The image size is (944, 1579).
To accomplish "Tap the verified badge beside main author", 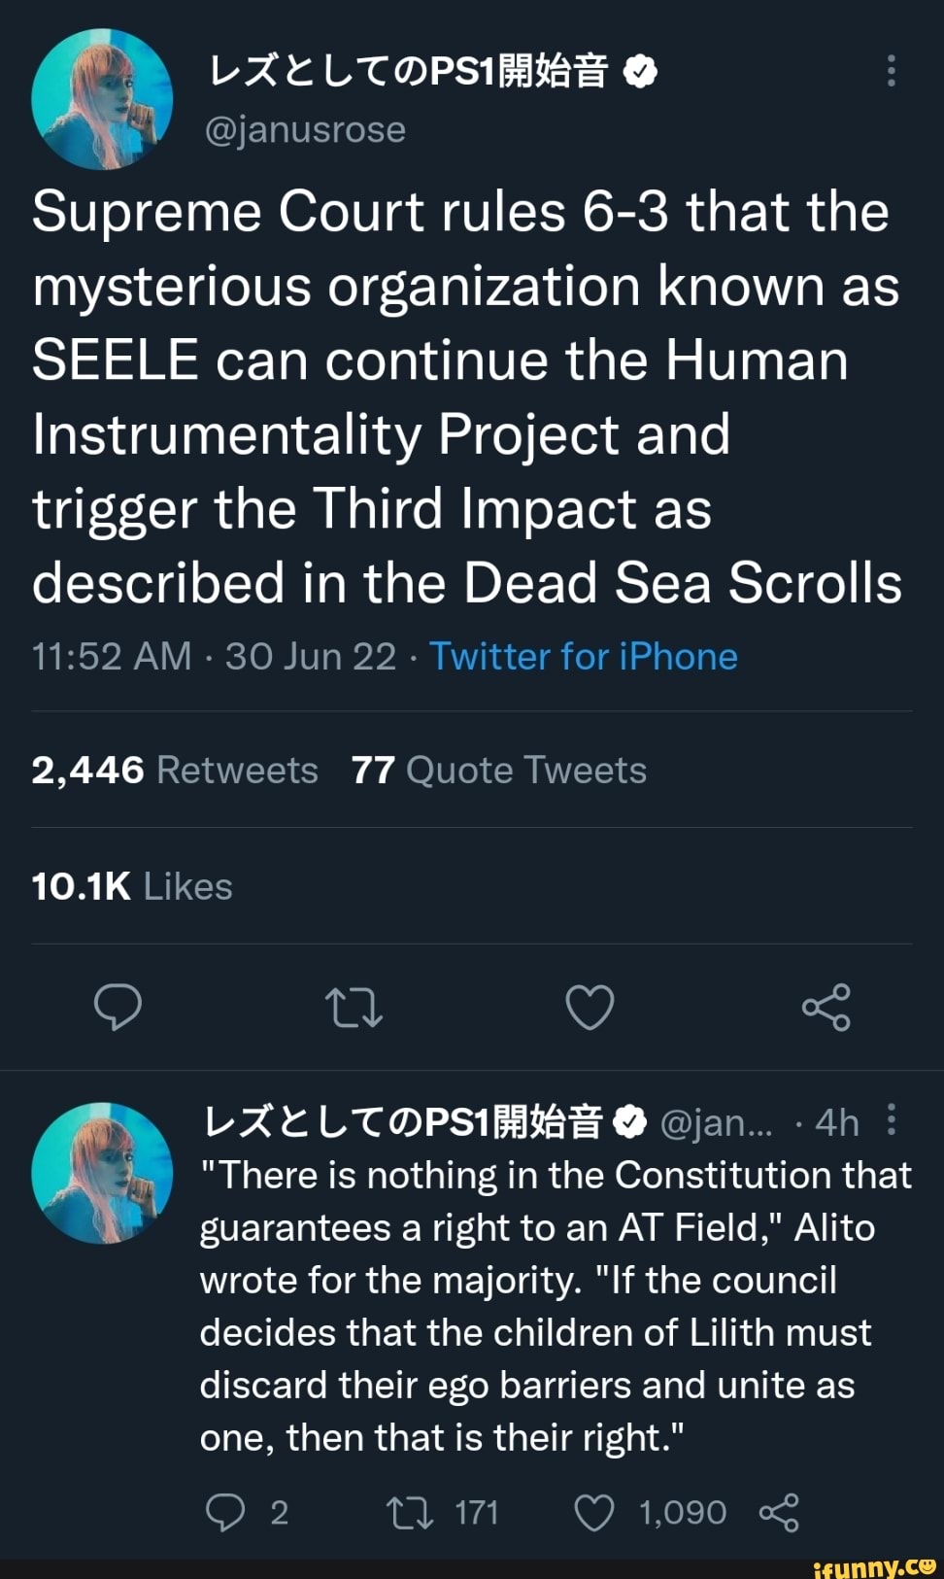I will pos(639,71).
